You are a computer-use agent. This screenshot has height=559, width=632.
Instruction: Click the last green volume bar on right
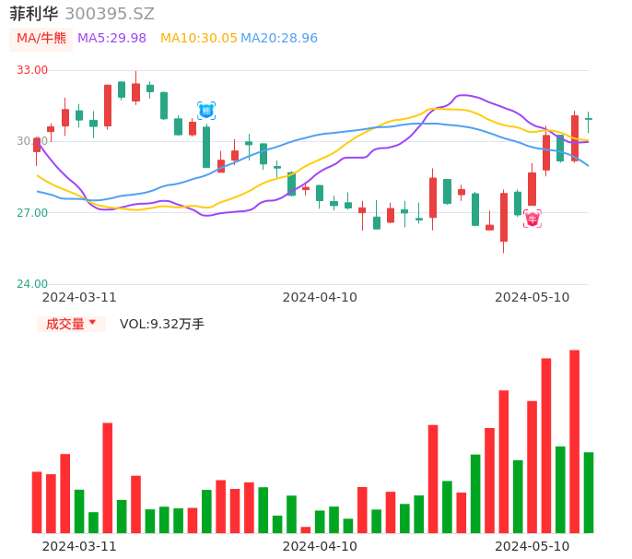click(x=589, y=492)
